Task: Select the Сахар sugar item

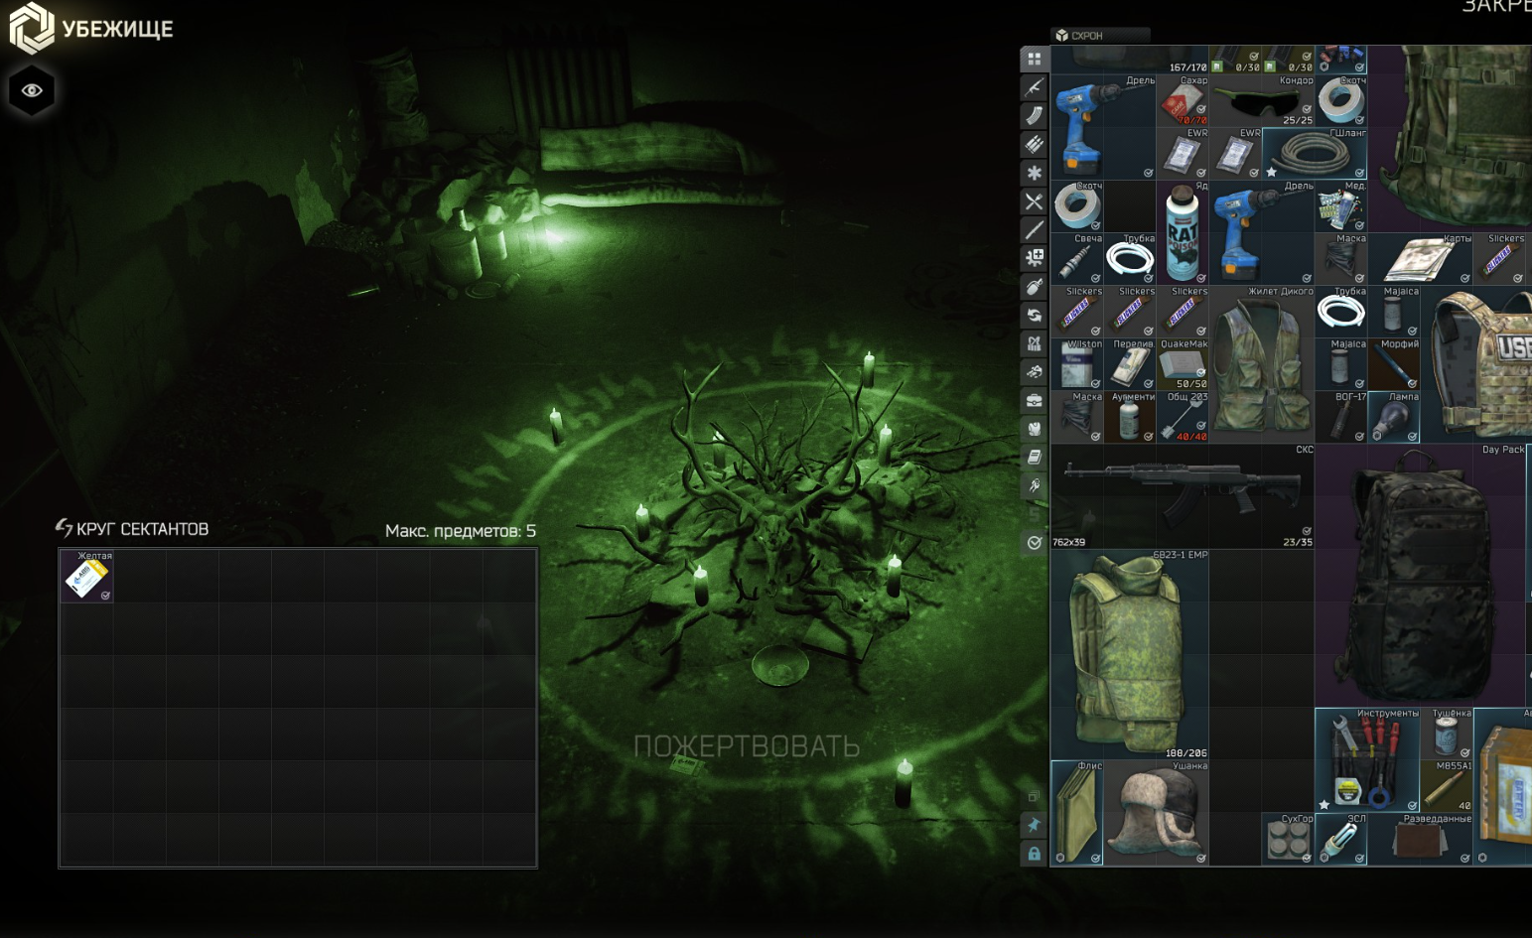Action: [x=1183, y=100]
